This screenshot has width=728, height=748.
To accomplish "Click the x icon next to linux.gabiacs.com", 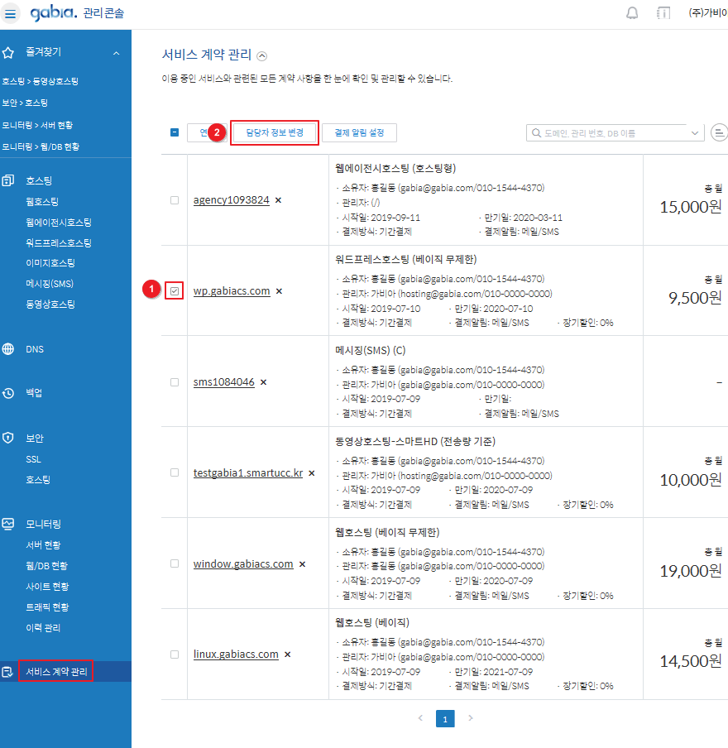I will point(287,654).
